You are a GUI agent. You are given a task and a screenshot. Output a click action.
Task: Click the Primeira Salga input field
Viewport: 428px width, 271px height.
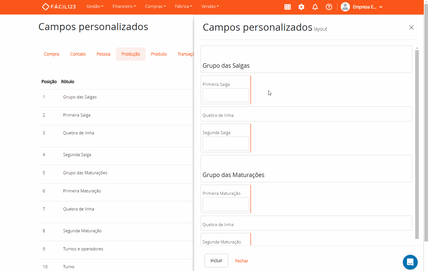coord(226,95)
